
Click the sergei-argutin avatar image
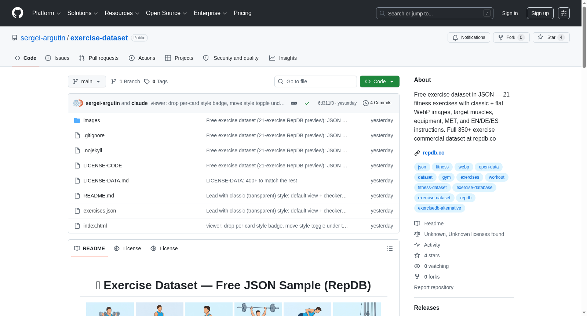click(76, 103)
